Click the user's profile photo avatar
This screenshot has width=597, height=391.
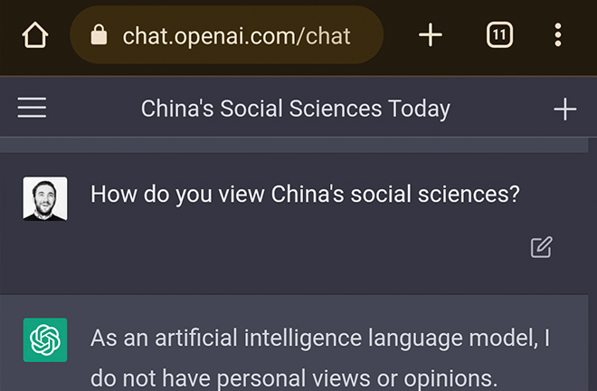pyautogui.click(x=45, y=198)
